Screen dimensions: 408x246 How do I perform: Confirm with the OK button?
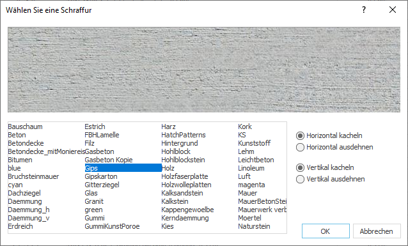[x=326, y=231]
